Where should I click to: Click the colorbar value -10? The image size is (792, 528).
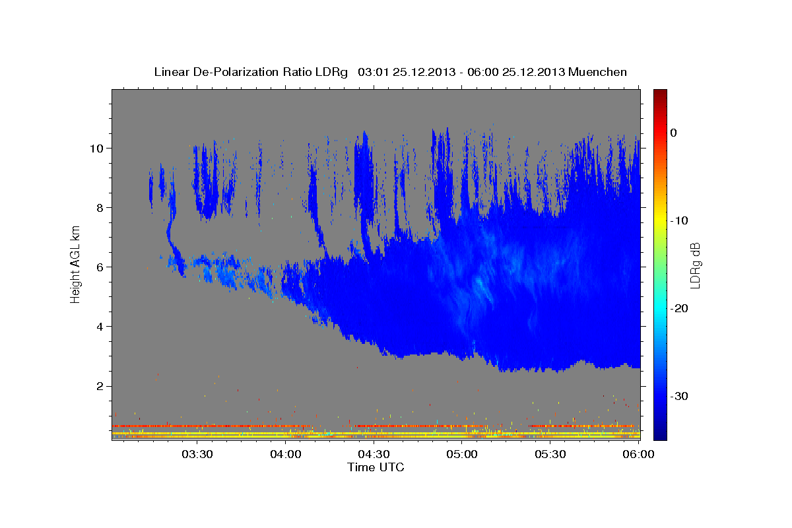point(680,220)
